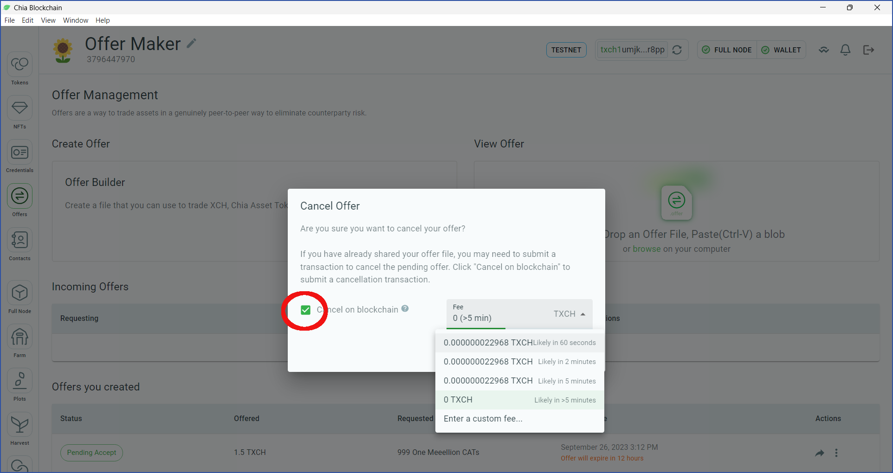Screen dimensions: 893x473
Task: Open the notifications bell
Action: tap(846, 50)
